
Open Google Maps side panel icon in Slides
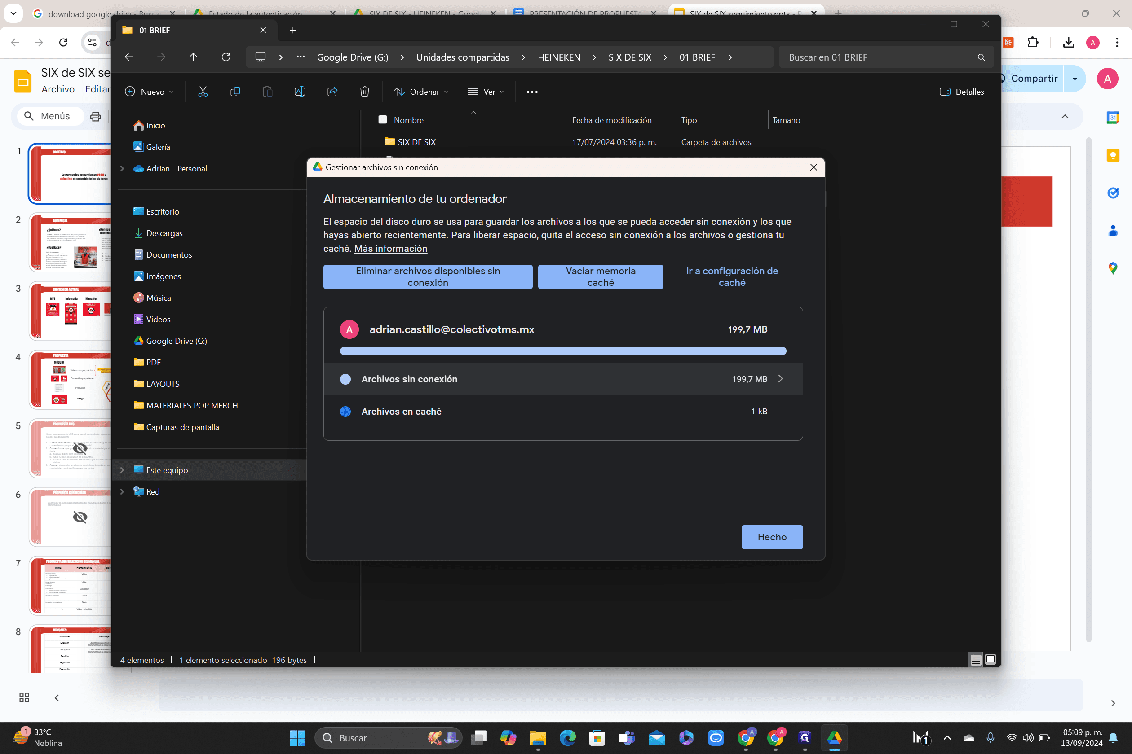tap(1112, 268)
